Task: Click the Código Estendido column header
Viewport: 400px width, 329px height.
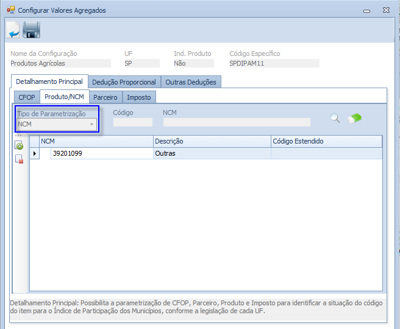Action: pyautogui.click(x=326, y=141)
